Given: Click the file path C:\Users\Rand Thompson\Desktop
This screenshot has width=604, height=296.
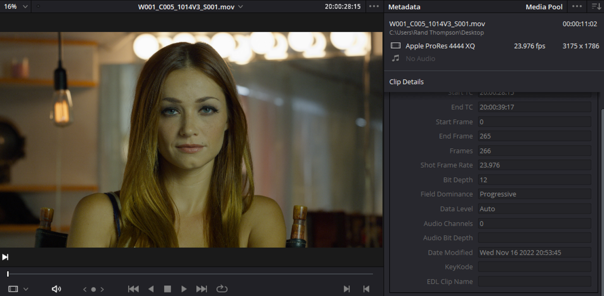Looking at the screenshot, I should [x=436, y=33].
